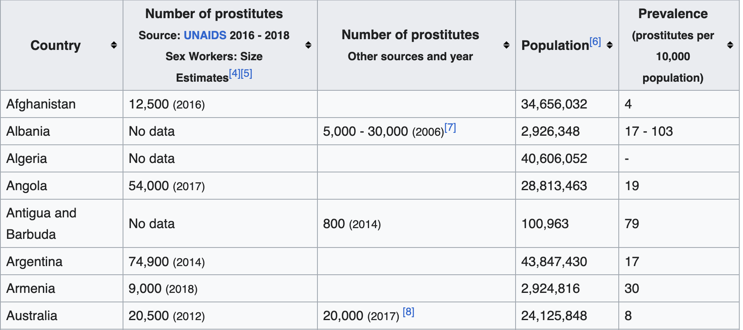
Task: Select the Antigua and Barbuda cell
Action: click(x=41, y=224)
